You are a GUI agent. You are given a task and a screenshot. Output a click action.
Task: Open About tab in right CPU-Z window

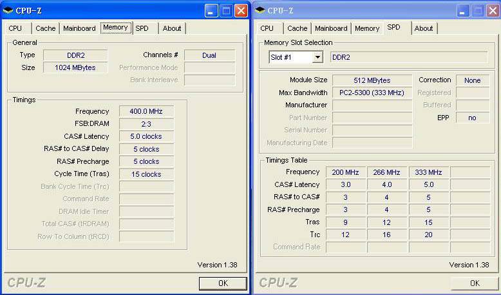point(424,28)
